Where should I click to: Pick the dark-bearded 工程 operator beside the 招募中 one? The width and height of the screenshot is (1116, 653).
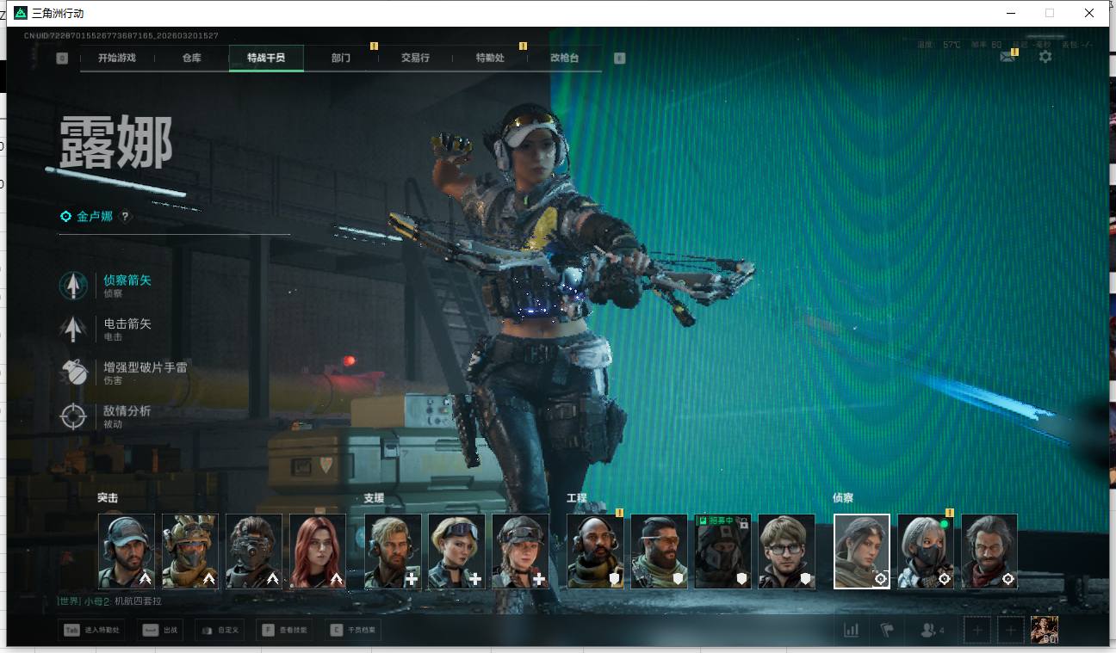coord(659,551)
